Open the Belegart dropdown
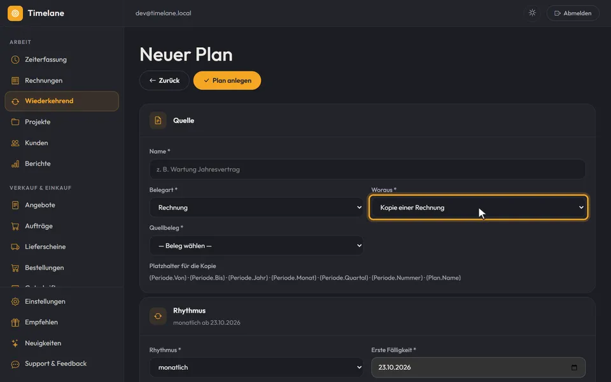The image size is (611, 382). tap(256, 208)
